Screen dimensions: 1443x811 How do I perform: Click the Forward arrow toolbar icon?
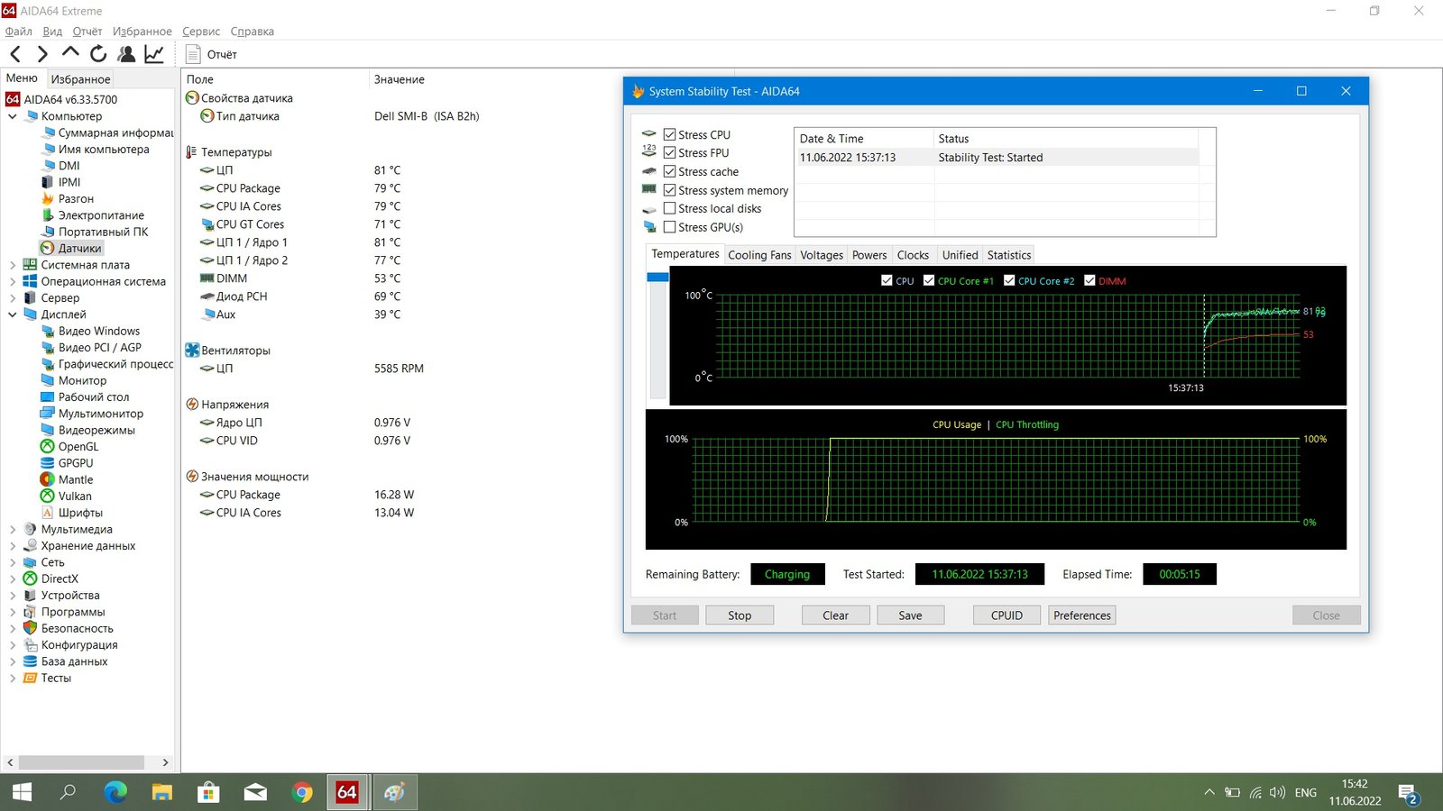(x=42, y=54)
